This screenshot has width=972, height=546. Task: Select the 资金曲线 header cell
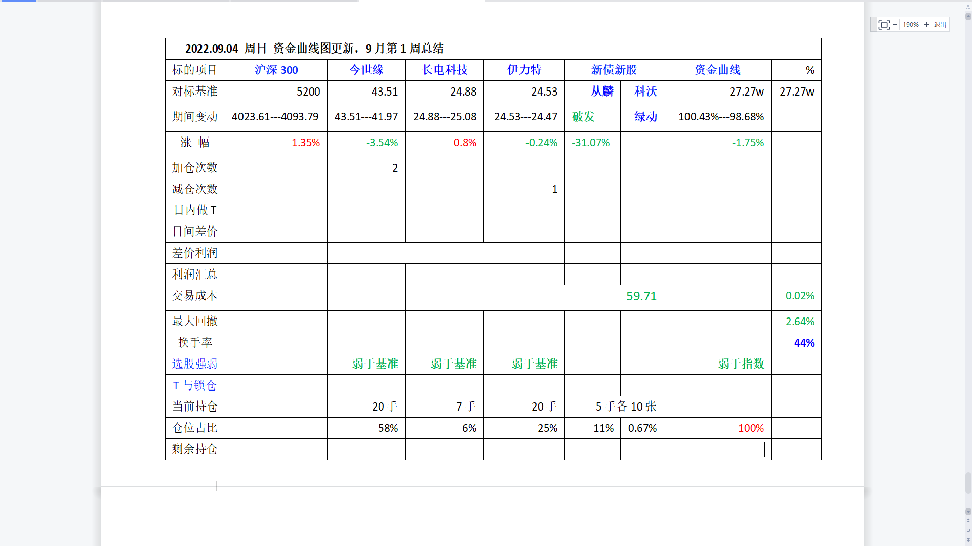717,70
